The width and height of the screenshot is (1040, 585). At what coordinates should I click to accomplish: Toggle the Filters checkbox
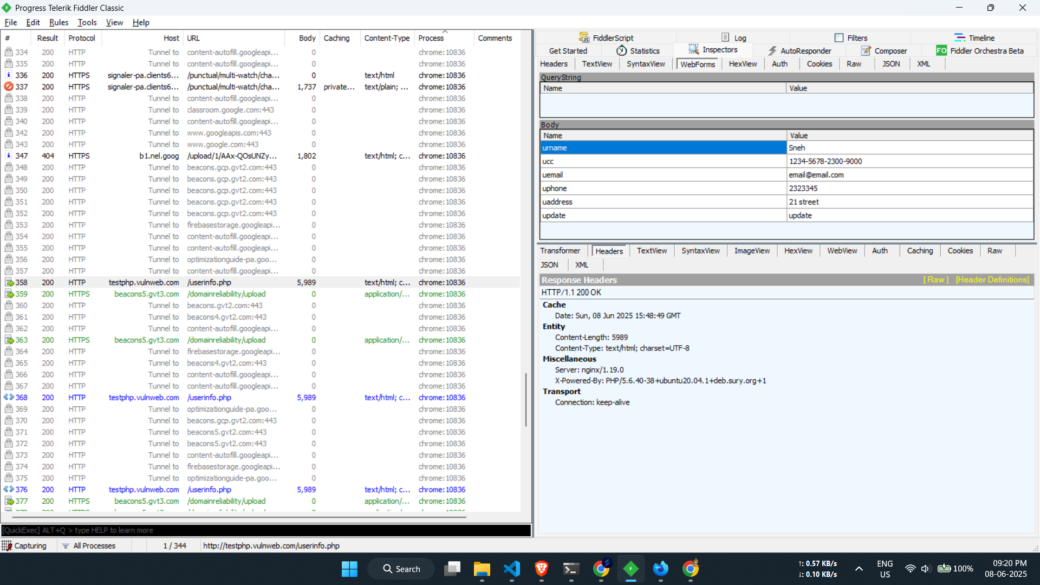pos(839,38)
